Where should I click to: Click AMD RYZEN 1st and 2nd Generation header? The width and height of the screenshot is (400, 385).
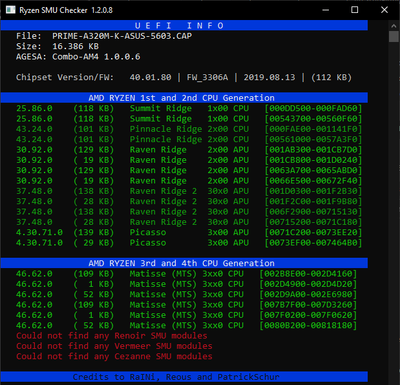point(184,98)
